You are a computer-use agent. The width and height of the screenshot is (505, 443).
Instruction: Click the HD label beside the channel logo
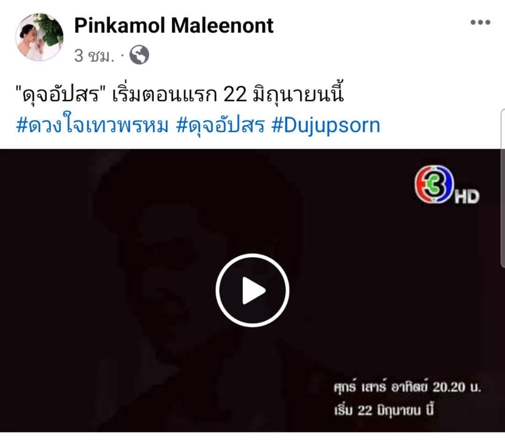(x=467, y=197)
